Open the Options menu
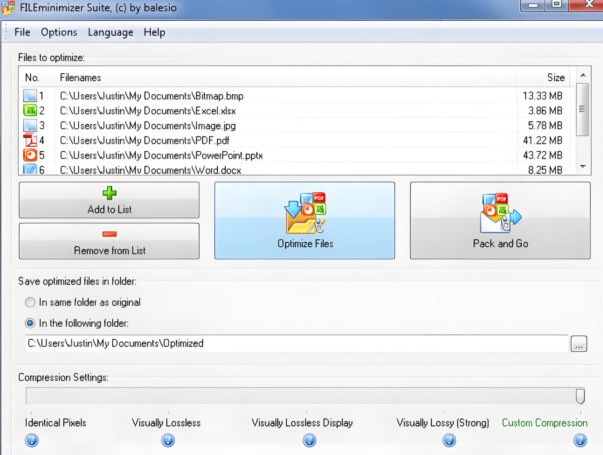The height and width of the screenshot is (455, 603). point(59,32)
